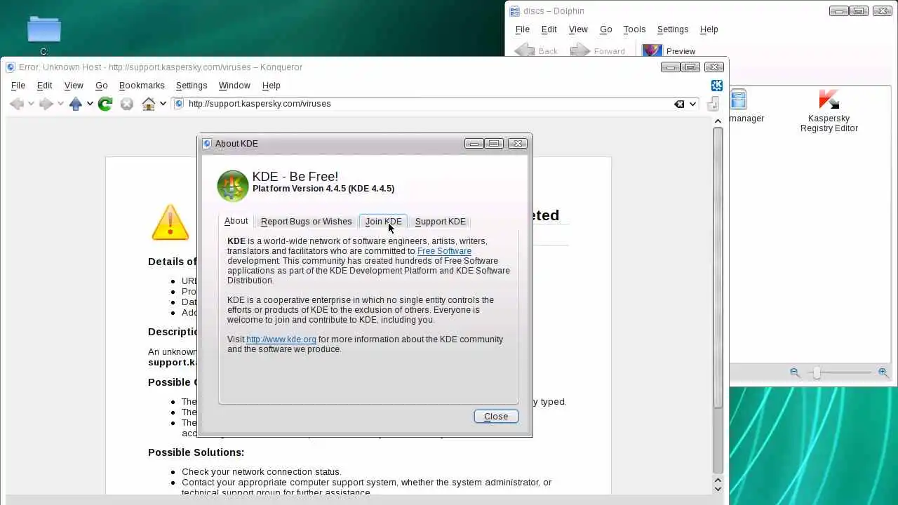Open the Home button's dropdown arrow

coord(163,104)
